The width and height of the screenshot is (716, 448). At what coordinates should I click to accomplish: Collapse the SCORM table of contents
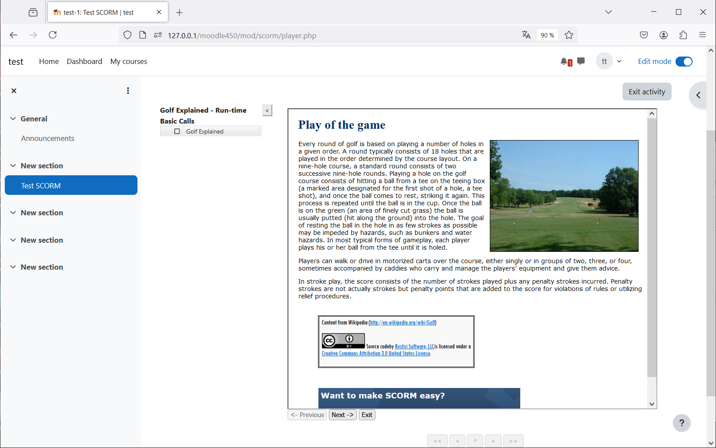[x=267, y=110]
